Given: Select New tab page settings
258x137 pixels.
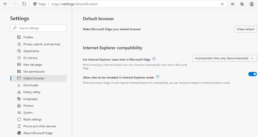Looking at the screenshot, I should click(x=38, y=65).
